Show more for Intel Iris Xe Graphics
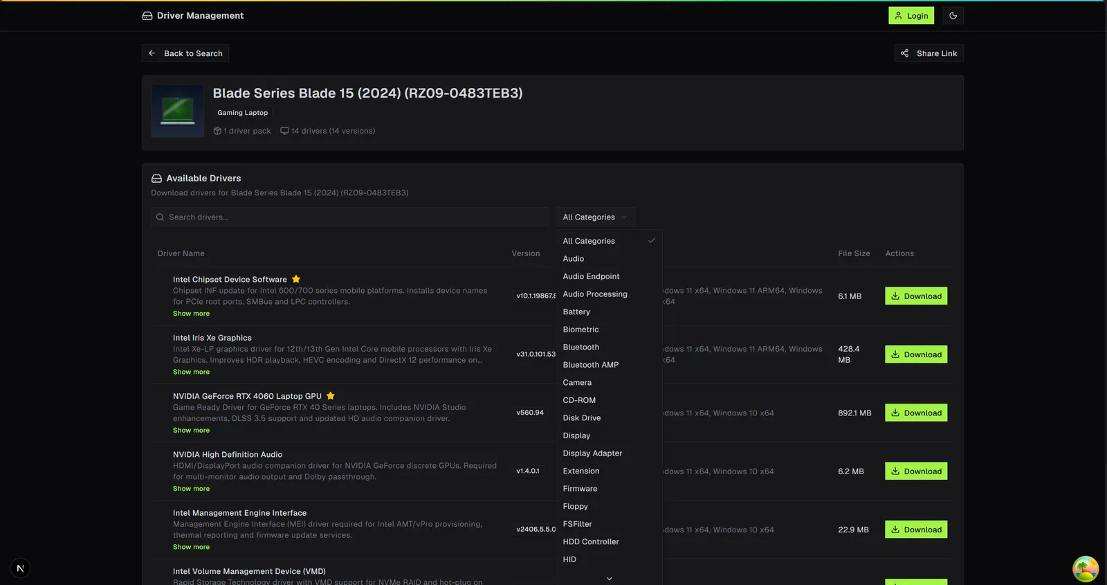This screenshot has height=585, width=1107. tap(191, 372)
